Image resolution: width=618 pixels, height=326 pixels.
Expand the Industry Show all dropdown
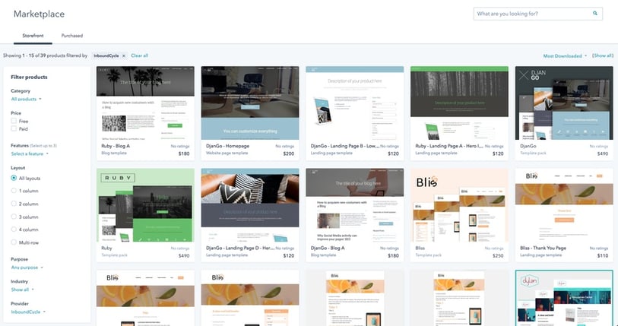pyautogui.click(x=23, y=290)
